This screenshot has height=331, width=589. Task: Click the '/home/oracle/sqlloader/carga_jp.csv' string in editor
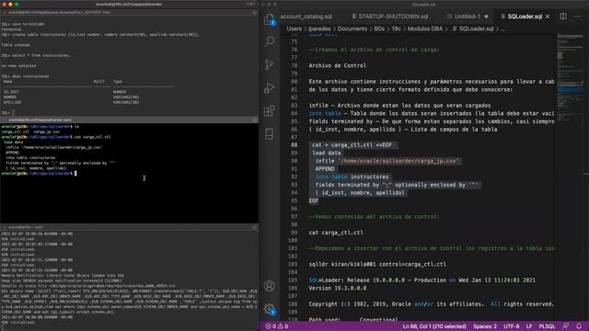pos(398,161)
